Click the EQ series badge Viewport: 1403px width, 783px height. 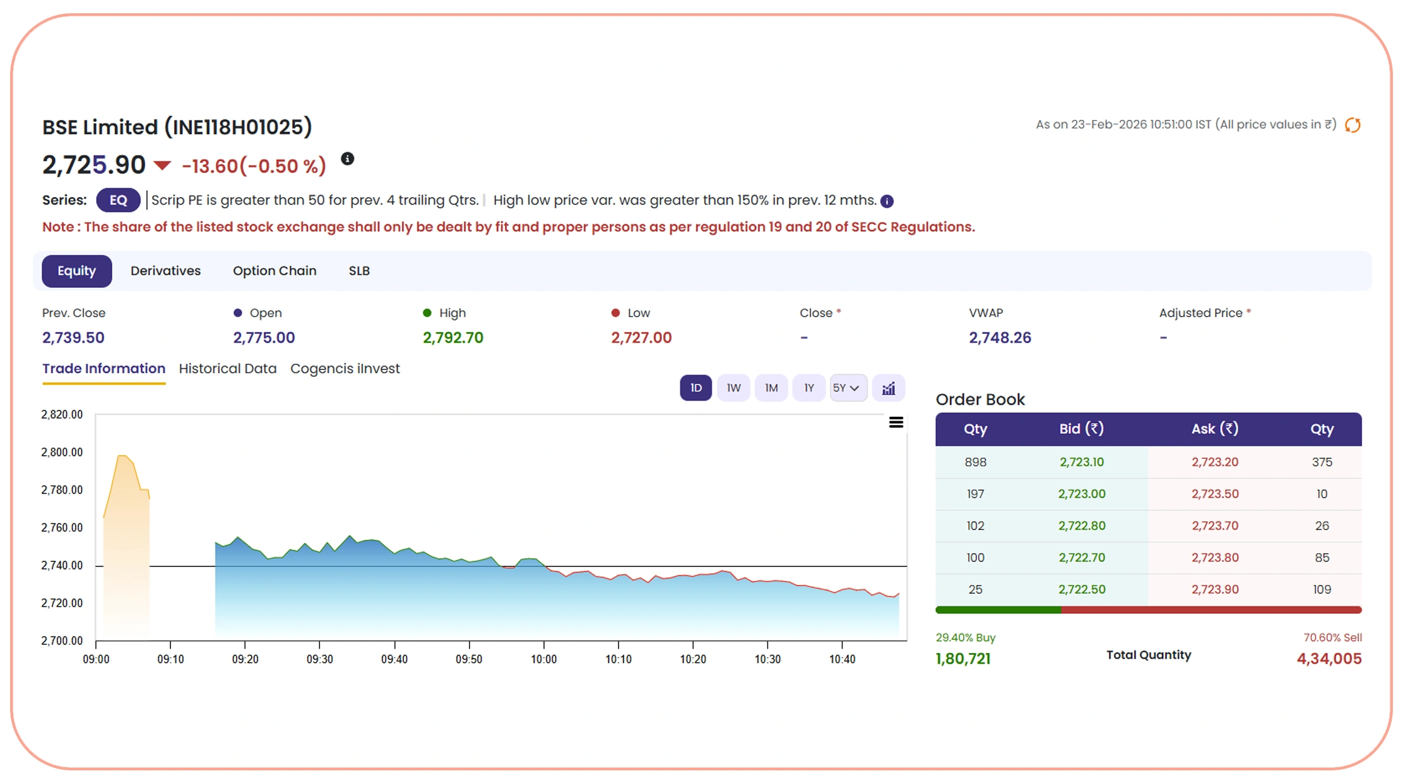click(117, 200)
